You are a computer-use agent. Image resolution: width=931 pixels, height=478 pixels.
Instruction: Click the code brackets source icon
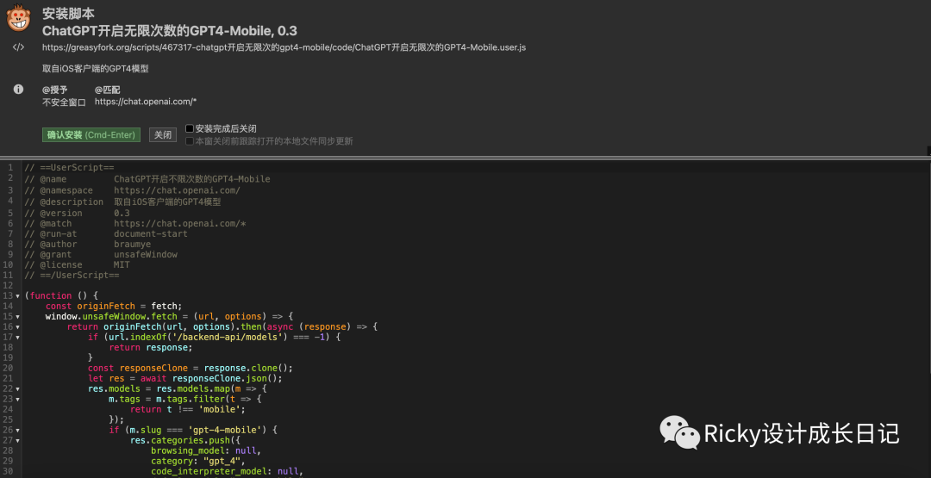pyautogui.click(x=18, y=47)
